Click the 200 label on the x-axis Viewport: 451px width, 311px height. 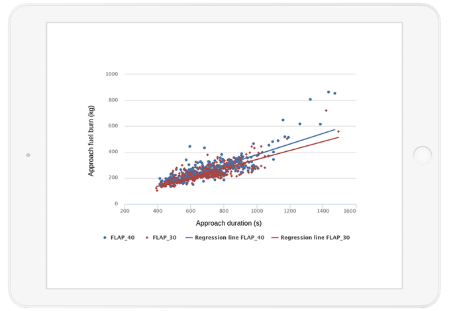point(125,211)
